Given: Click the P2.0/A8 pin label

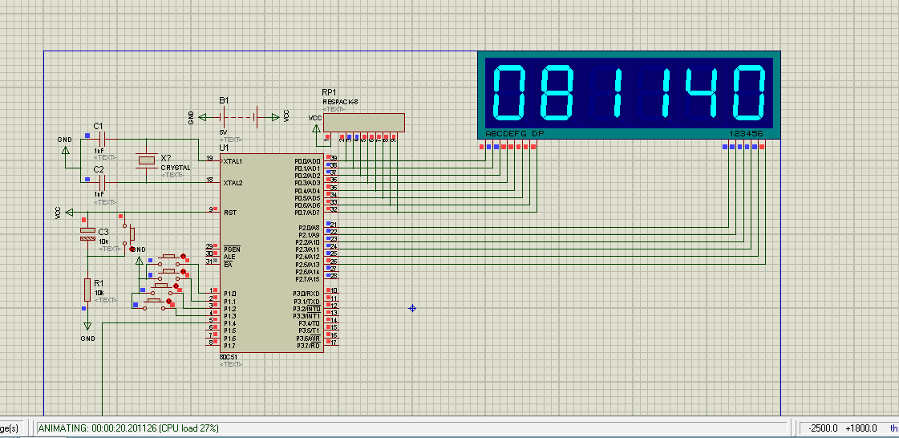Looking at the screenshot, I should tap(309, 228).
